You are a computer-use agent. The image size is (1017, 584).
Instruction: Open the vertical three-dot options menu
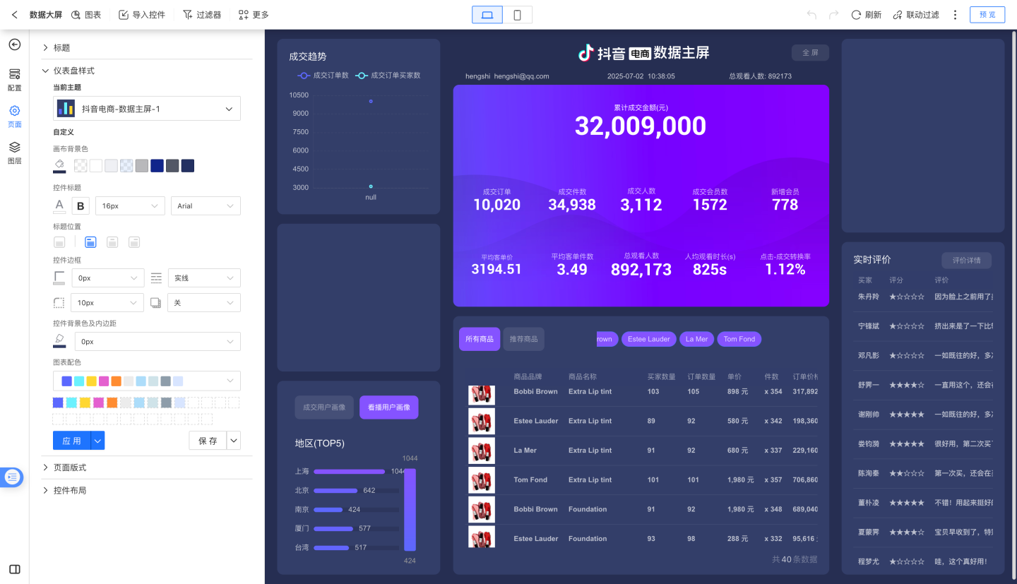pos(956,15)
